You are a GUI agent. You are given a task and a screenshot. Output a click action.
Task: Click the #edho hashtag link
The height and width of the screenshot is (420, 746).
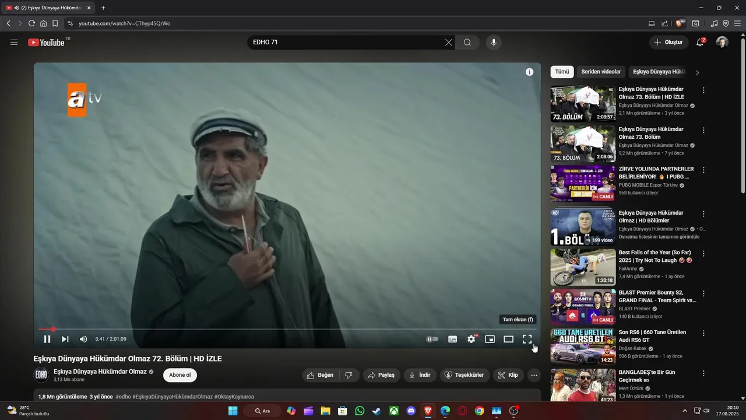click(x=123, y=397)
